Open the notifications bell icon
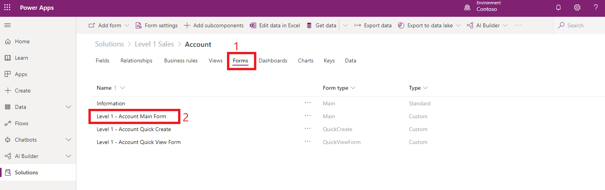 [x=558, y=8]
